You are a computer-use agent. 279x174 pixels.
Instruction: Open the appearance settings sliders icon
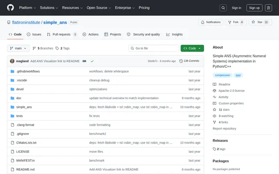click(269, 8)
